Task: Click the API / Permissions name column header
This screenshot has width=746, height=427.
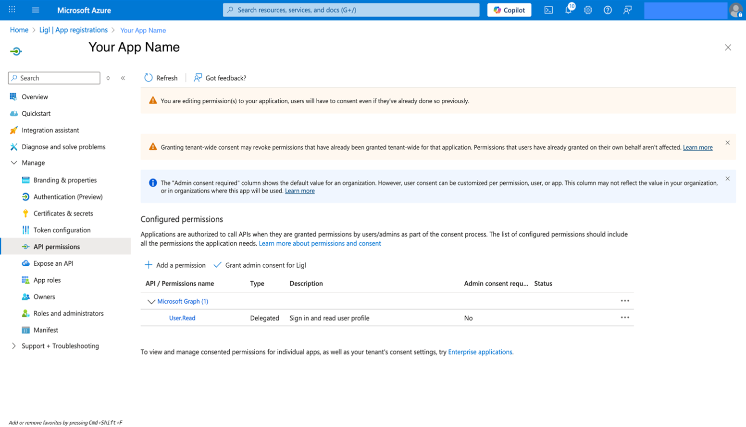Action: pos(180,284)
